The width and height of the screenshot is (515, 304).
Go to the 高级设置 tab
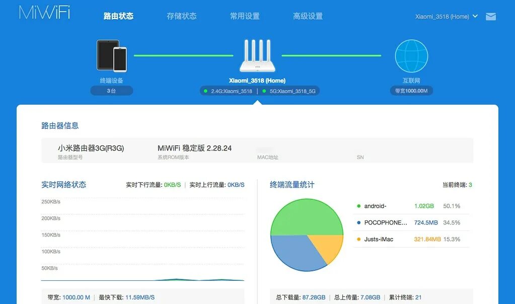(x=308, y=16)
